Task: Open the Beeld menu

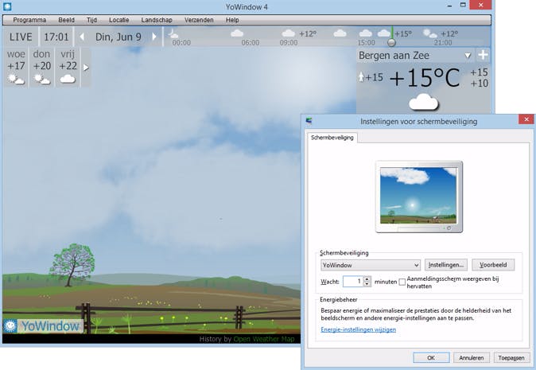Action: (66, 20)
